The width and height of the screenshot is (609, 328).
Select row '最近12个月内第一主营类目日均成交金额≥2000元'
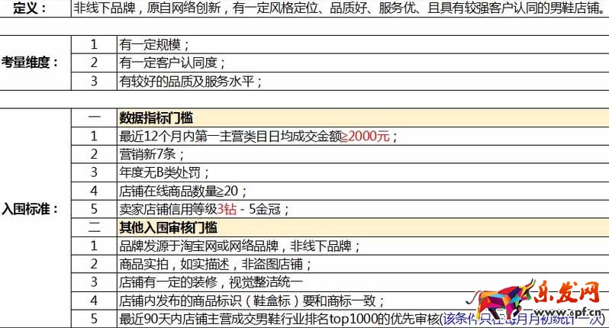coord(362,137)
